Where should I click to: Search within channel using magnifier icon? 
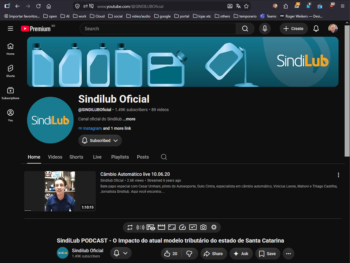pyautogui.click(x=164, y=157)
